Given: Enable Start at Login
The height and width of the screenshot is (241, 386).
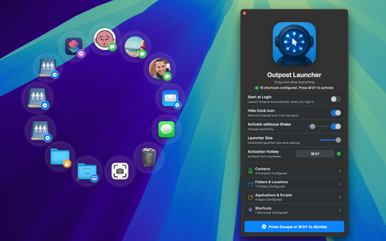Looking at the screenshot, I should pyautogui.click(x=336, y=99).
